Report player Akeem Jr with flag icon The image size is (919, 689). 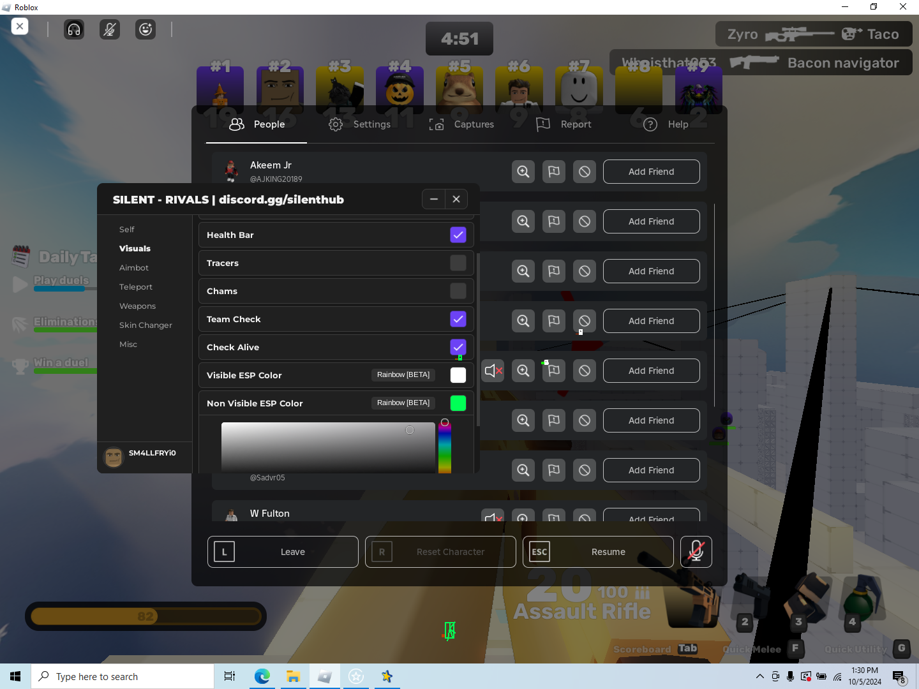554,172
